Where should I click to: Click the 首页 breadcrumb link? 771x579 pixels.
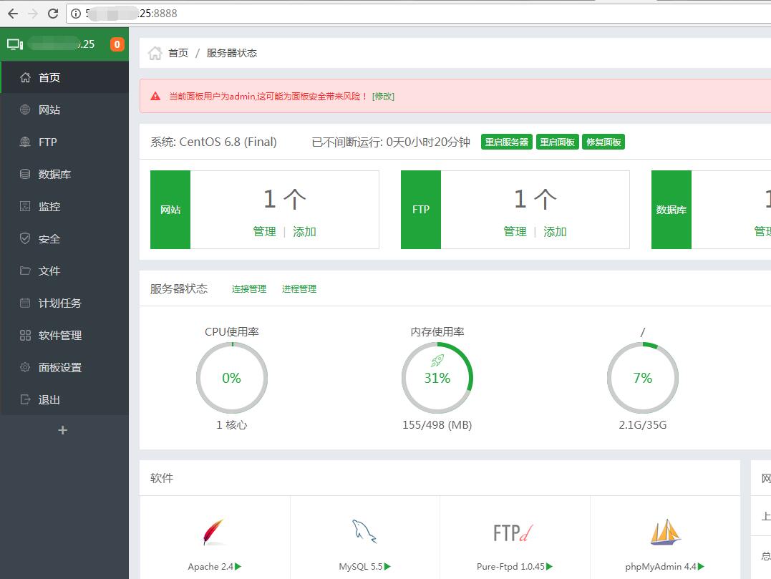tap(178, 53)
